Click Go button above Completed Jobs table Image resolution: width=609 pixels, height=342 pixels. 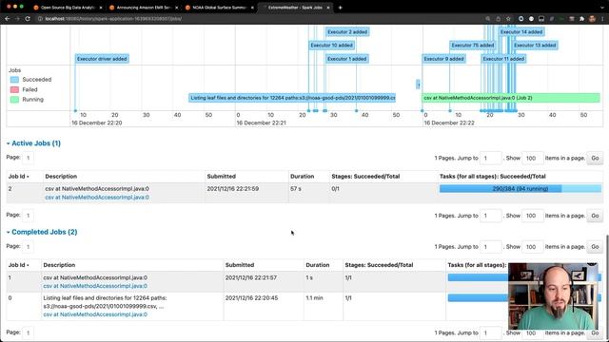click(595, 247)
